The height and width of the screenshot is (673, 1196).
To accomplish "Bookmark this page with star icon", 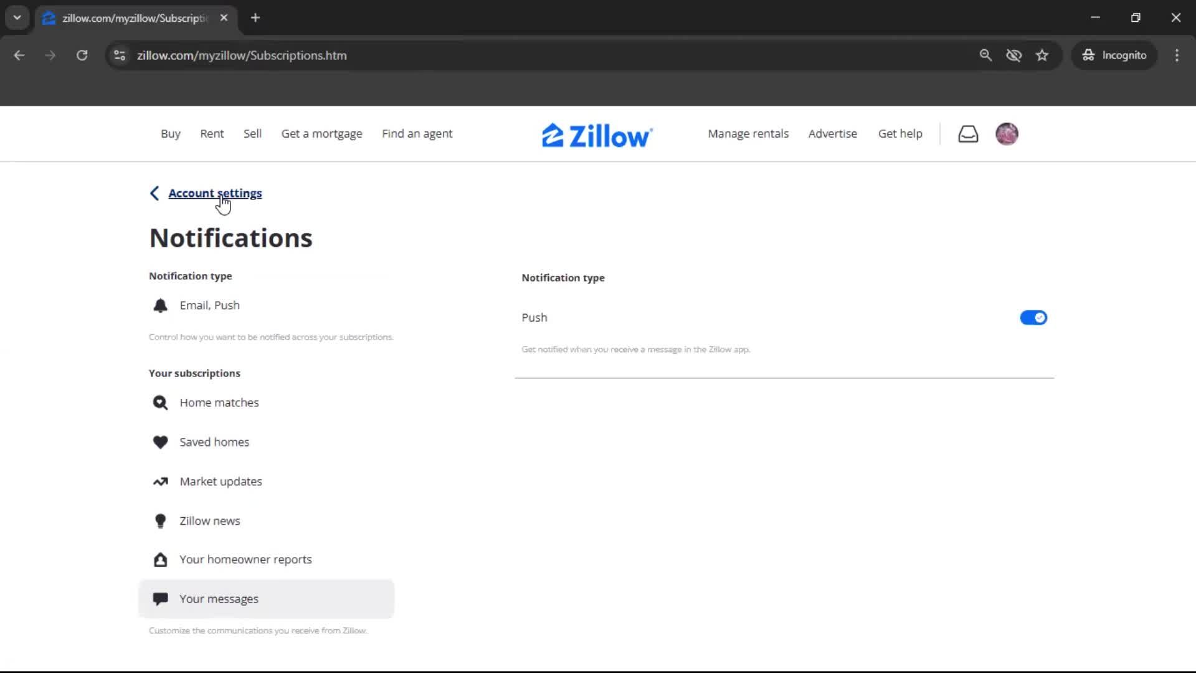I will pos(1042,55).
